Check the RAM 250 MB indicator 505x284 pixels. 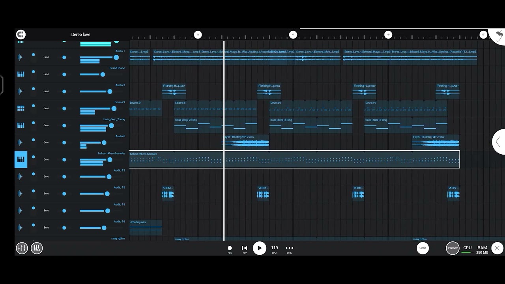tap(482, 250)
